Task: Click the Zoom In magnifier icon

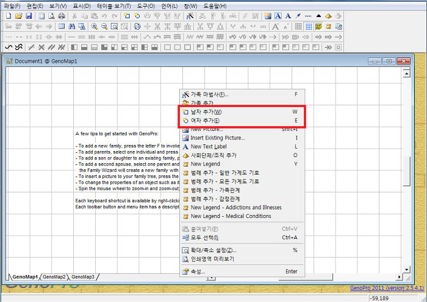Action: [95, 26]
